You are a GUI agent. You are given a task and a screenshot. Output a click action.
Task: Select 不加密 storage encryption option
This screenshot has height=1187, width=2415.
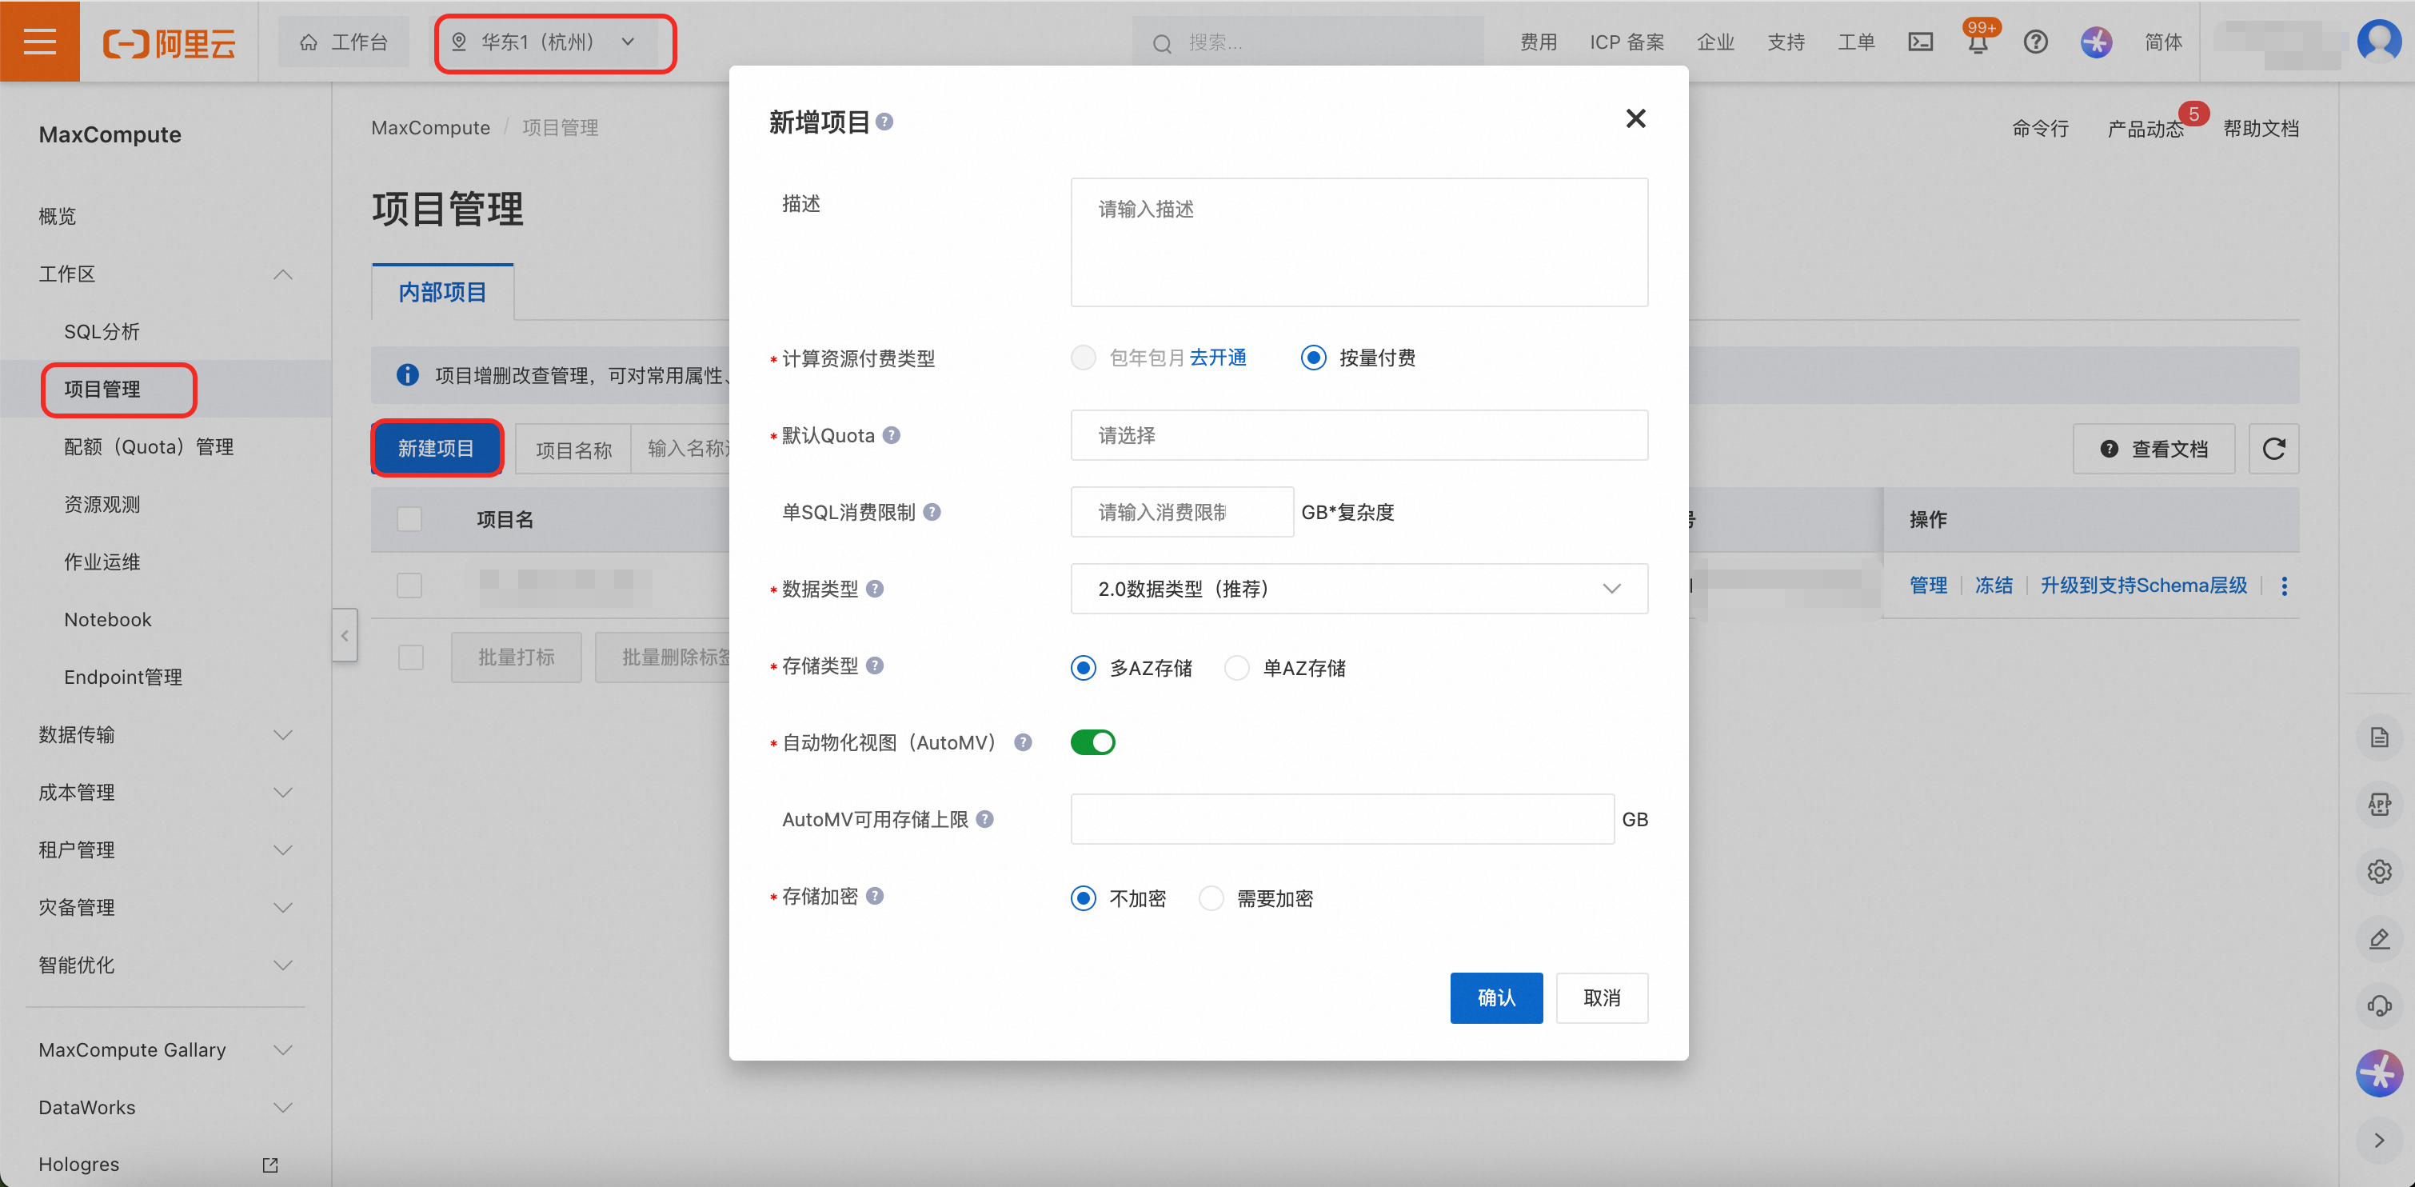click(1084, 898)
